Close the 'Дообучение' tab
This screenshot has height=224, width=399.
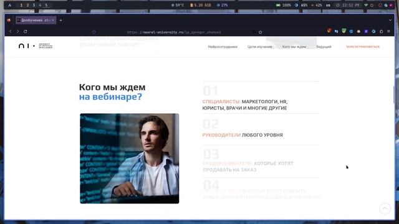pos(53,20)
